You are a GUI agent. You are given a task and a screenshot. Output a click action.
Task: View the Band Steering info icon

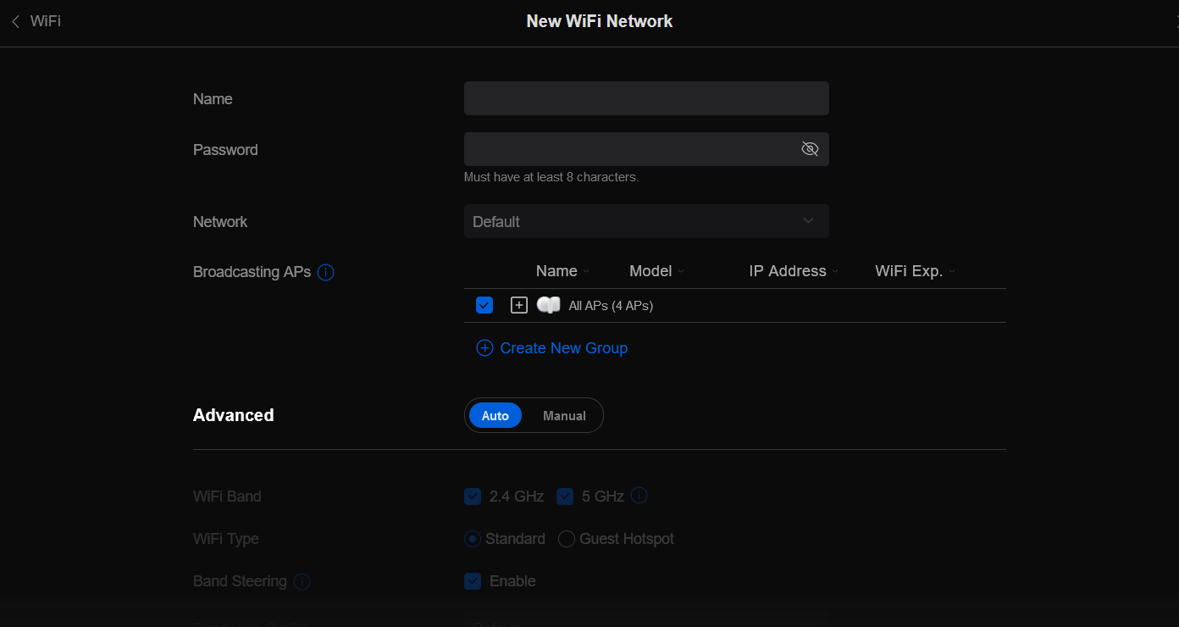coord(302,581)
